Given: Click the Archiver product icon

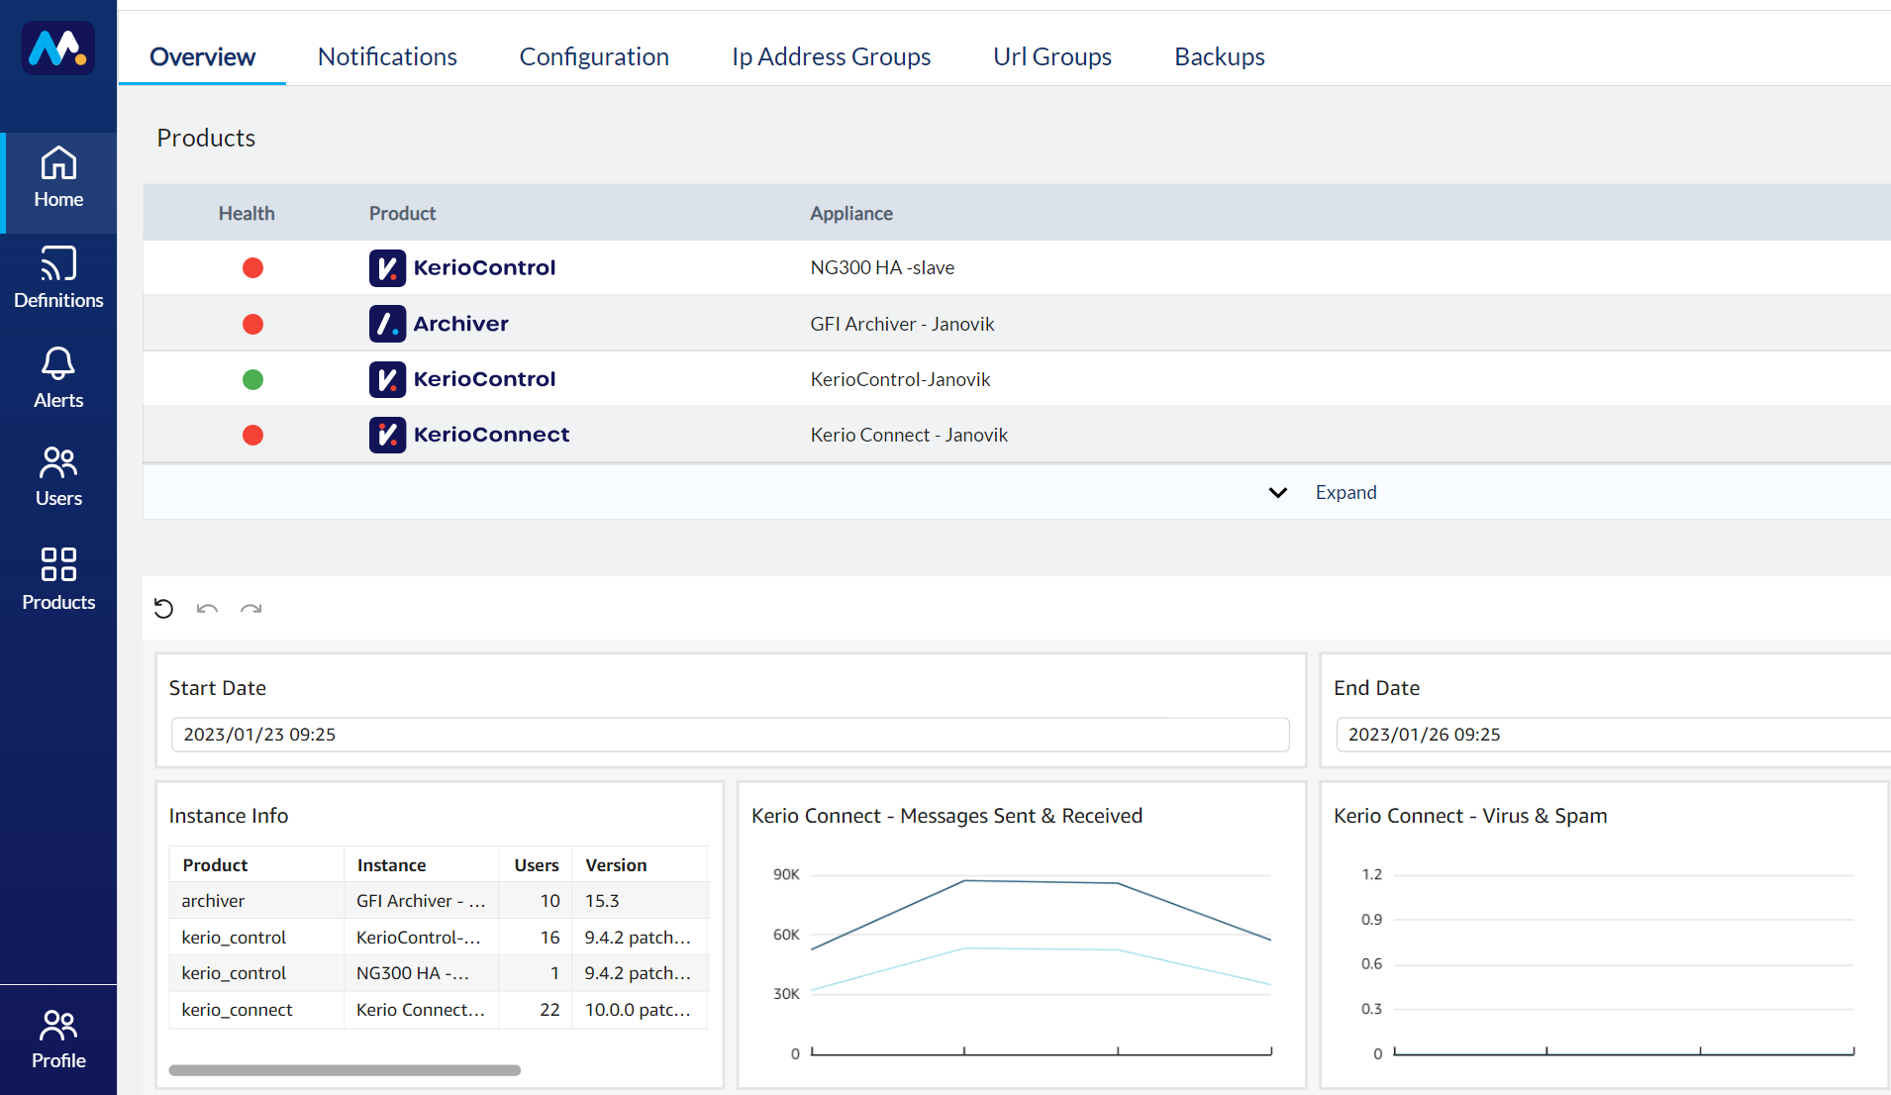Looking at the screenshot, I should 387,324.
